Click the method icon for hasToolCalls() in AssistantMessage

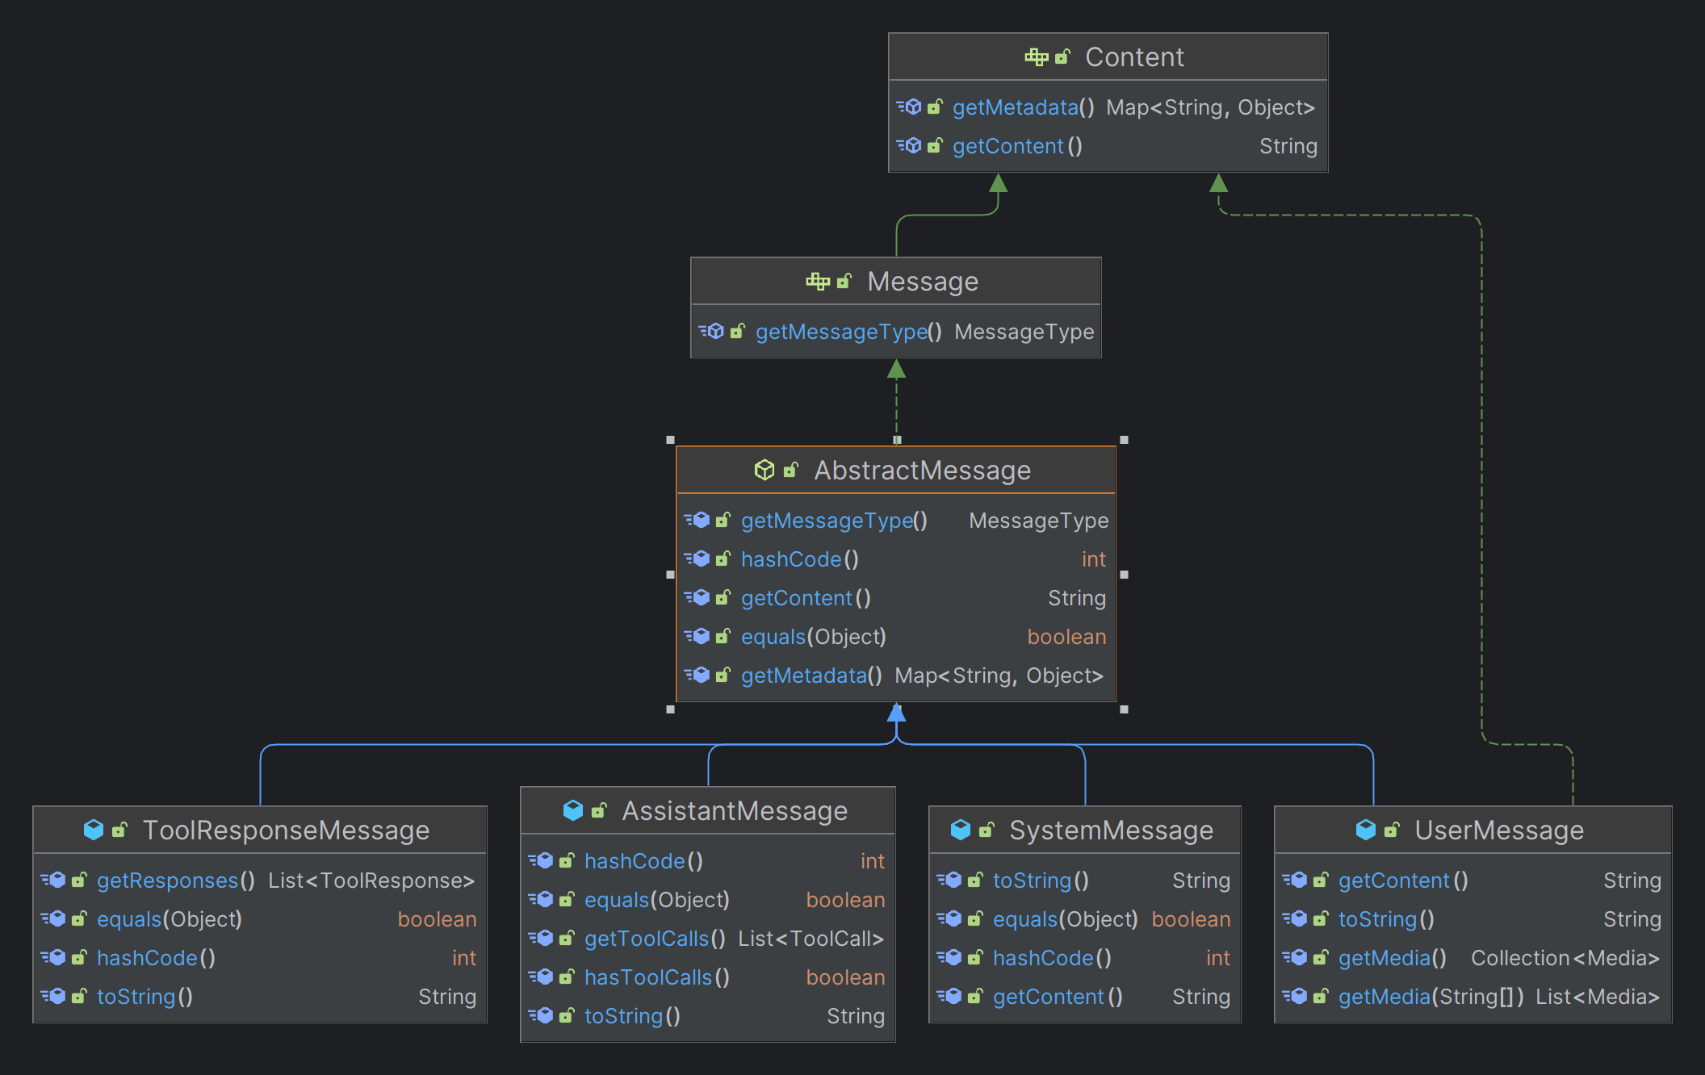541,977
